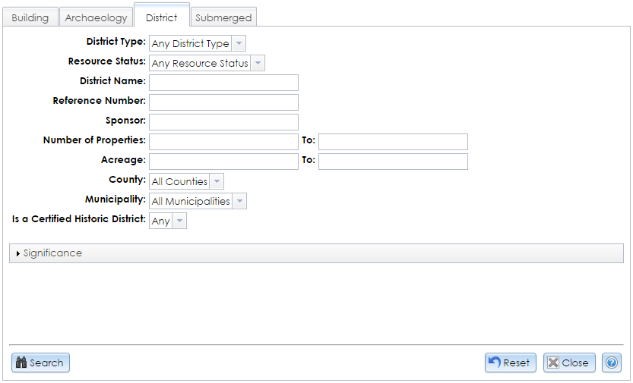The height and width of the screenshot is (383, 633).
Task: Click the Reset button
Action: click(x=511, y=363)
